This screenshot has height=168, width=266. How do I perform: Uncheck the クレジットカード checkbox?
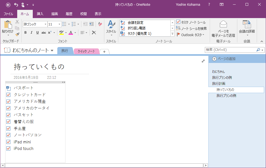click(8, 95)
